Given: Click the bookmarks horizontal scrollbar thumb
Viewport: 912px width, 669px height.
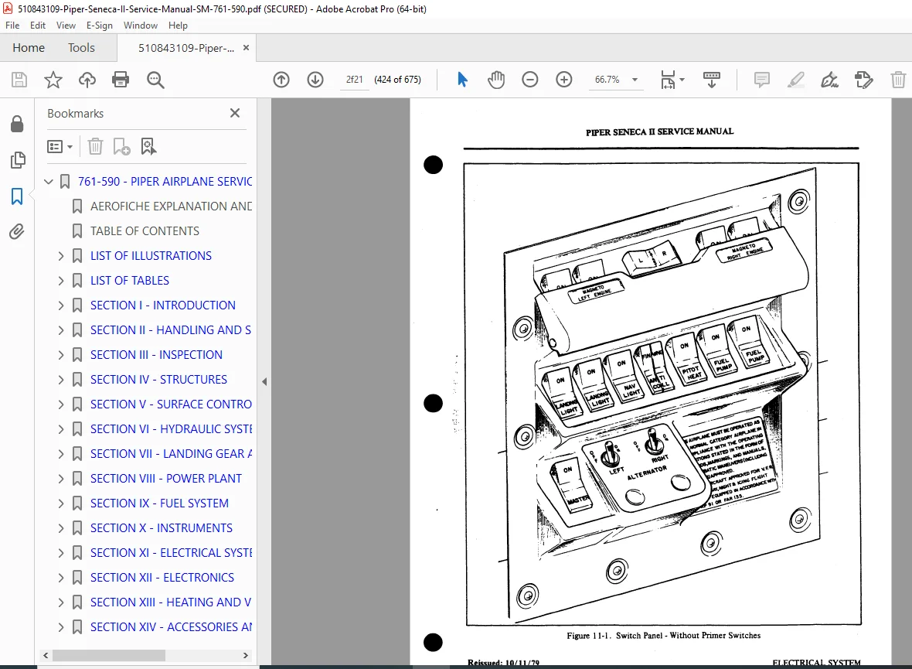Looking at the screenshot, I should (109, 656).
